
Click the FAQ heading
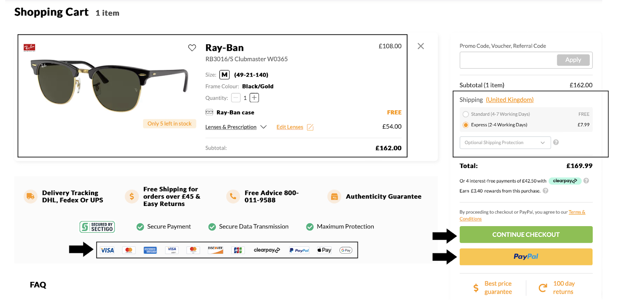pyautogui.click(x=38, y=285)
